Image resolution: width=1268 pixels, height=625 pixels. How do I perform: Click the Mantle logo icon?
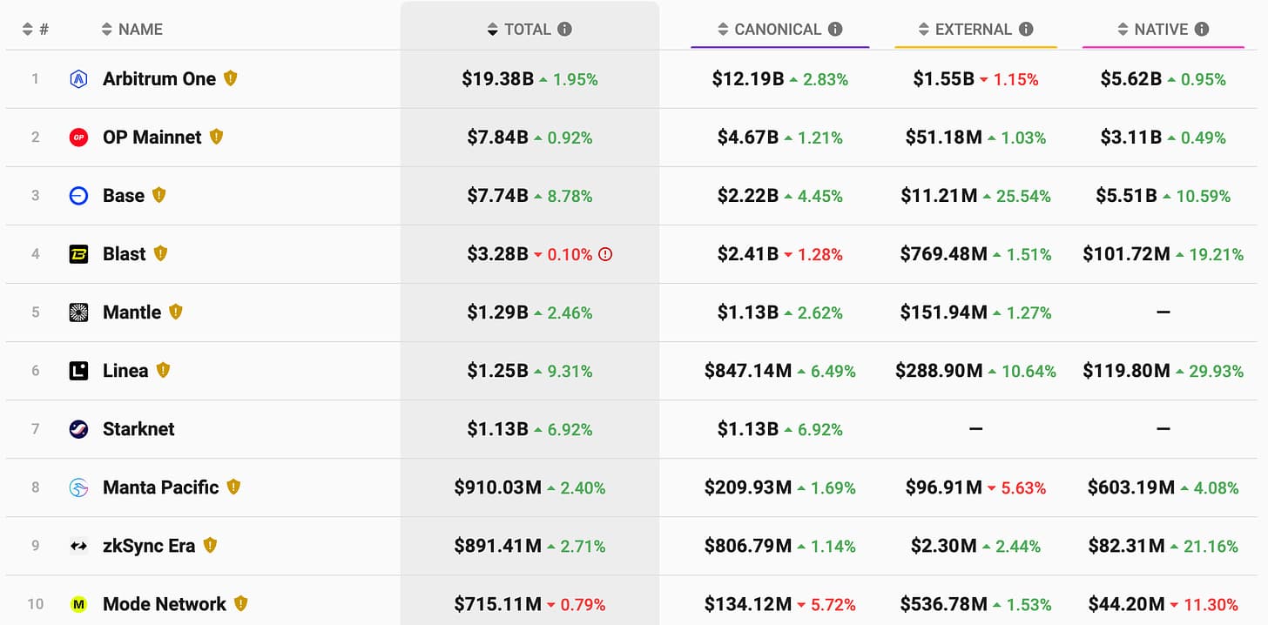tap(78, 312)
